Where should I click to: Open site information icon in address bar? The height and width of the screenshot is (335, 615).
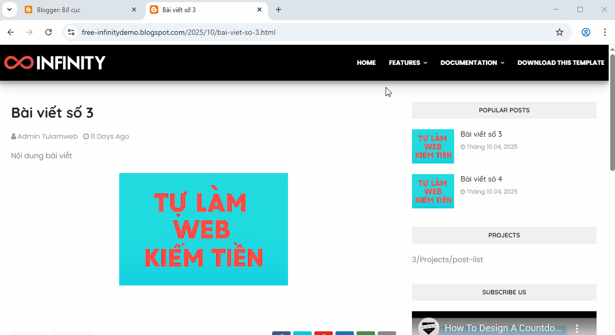click(x=71, y=32)
